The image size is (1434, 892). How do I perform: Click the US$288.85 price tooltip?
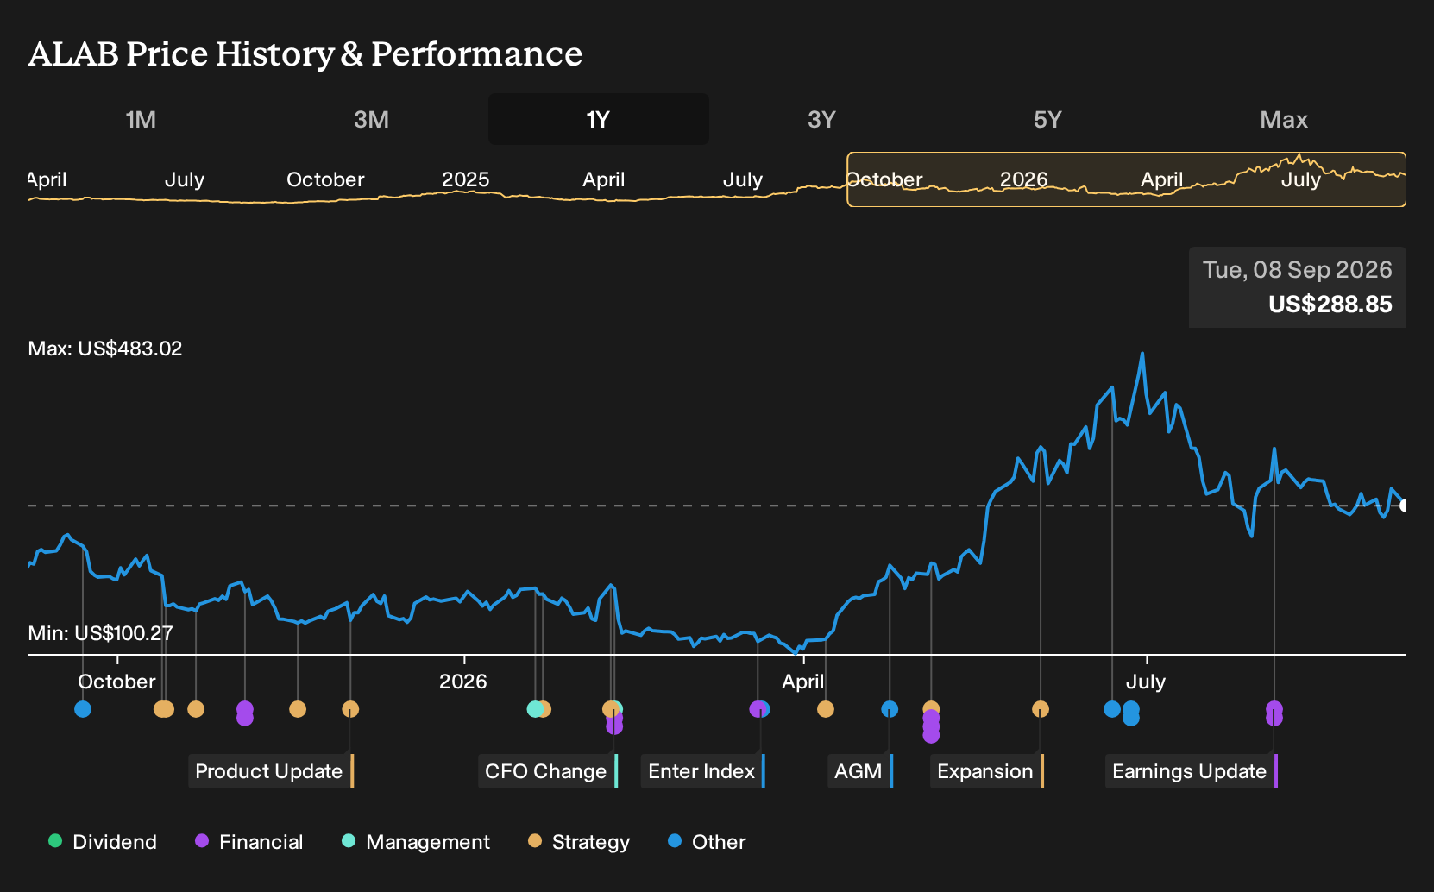(1298, 287)
